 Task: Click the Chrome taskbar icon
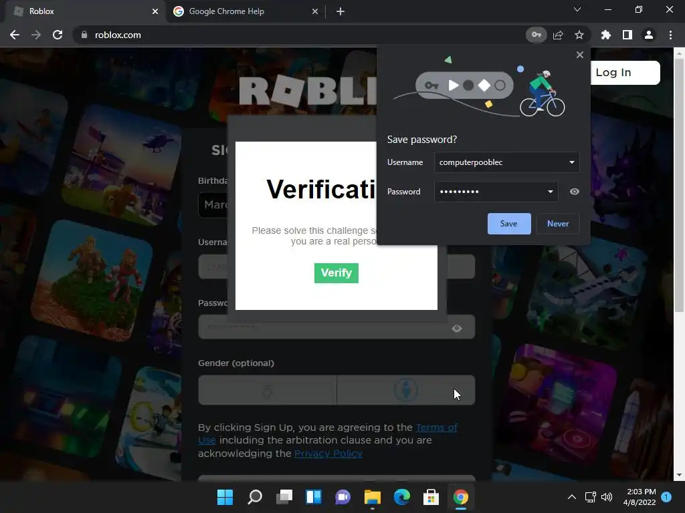pos(460,497)
